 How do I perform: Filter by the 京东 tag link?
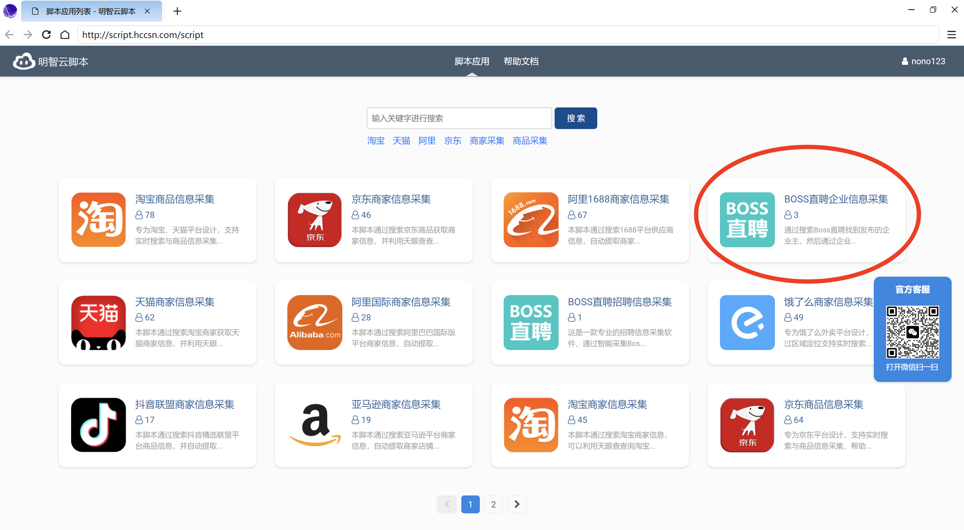pyautogui.click(x=453, y=140)
